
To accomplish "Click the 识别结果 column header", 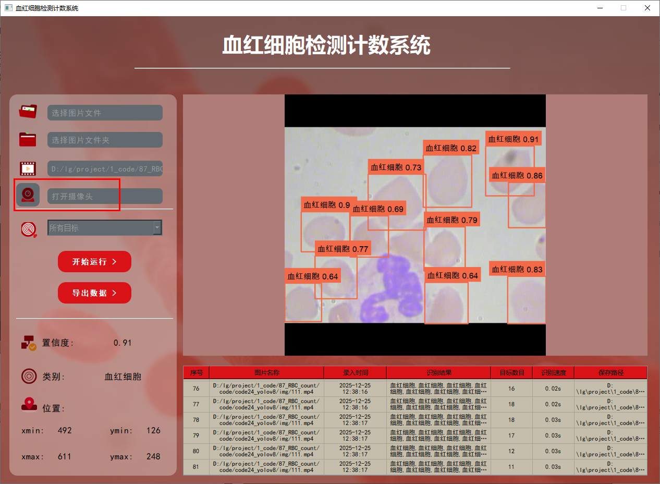I will pyautogui.click(x=439, y=372).
